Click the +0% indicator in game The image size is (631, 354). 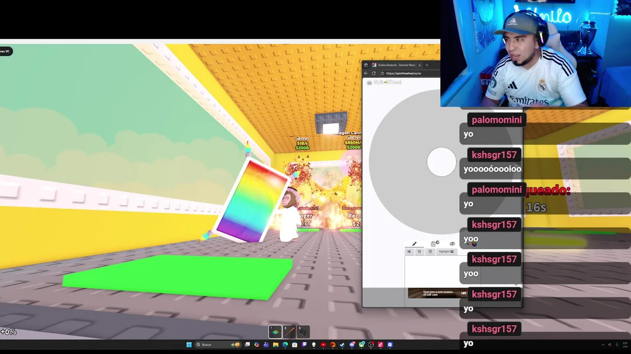point(8,332)
